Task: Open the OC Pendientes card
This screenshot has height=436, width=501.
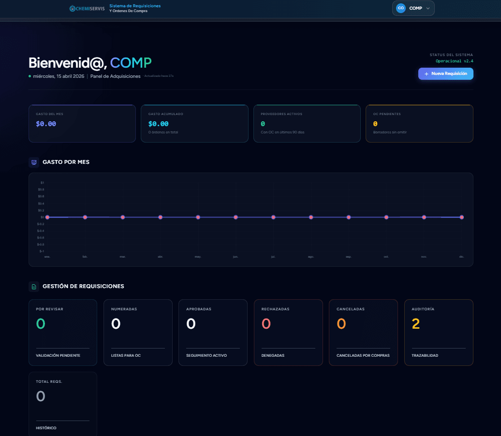Action: (x=419, y=124)
